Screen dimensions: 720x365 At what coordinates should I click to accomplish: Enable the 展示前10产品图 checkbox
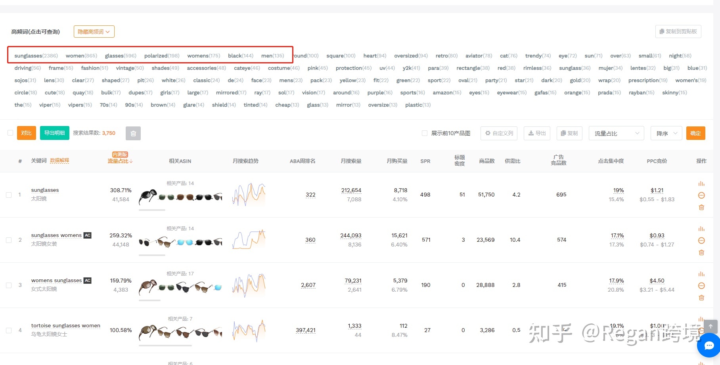(425, 133)
